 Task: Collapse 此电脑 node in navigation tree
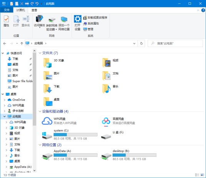tap(5, 116)
